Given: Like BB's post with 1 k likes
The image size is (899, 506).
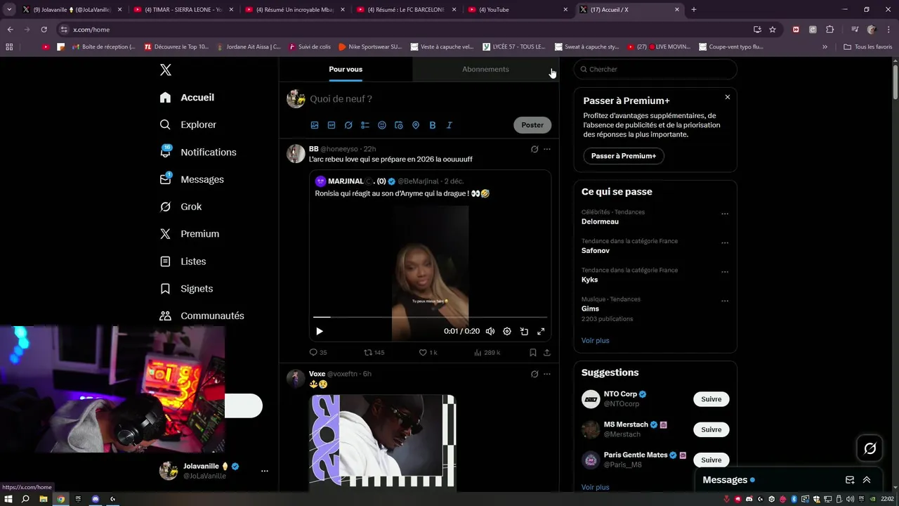Looking at the screenshot, I should coord(428,353).
